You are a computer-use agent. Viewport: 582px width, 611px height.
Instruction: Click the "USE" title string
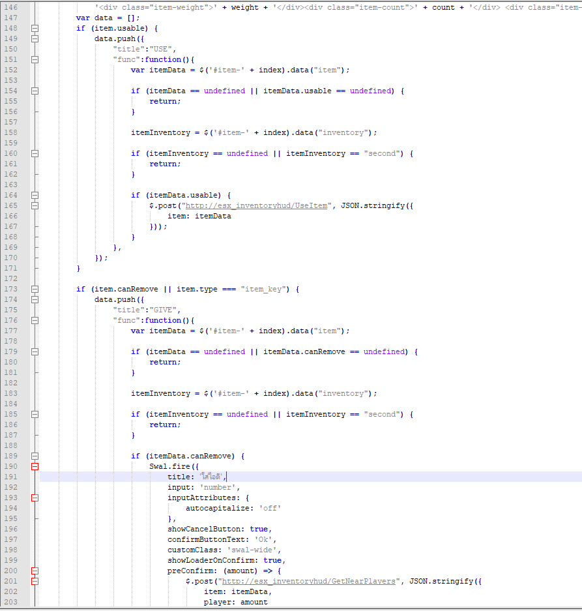pyautogui.click(x=161, y=49)
